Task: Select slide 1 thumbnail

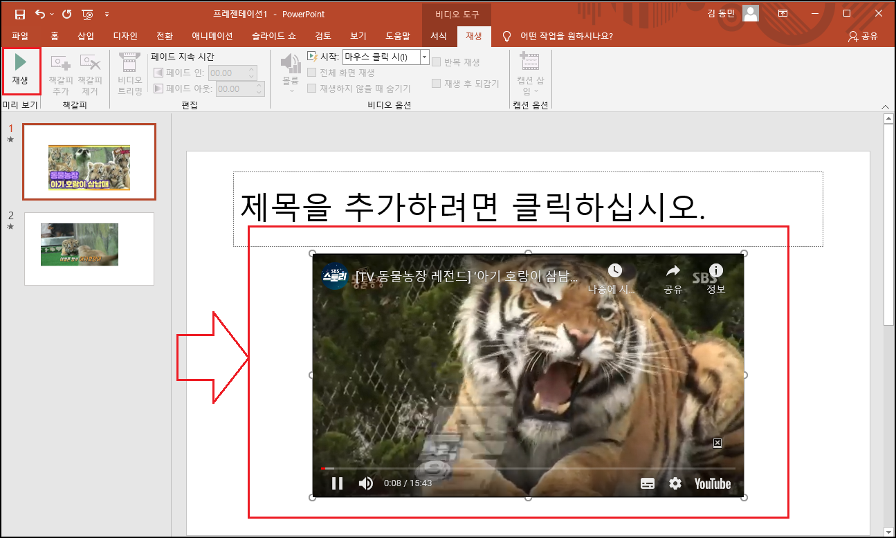Action: [89, 162]
